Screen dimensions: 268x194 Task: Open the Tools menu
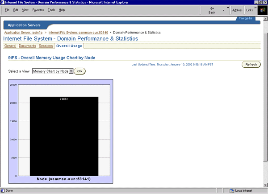pos(51,10)
